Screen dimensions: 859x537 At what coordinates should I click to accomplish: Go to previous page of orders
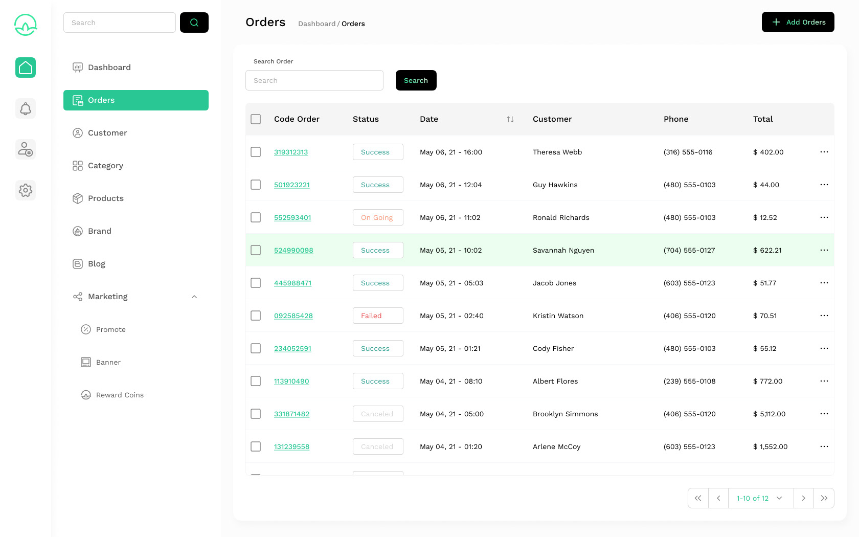click(x=718, y=498)
